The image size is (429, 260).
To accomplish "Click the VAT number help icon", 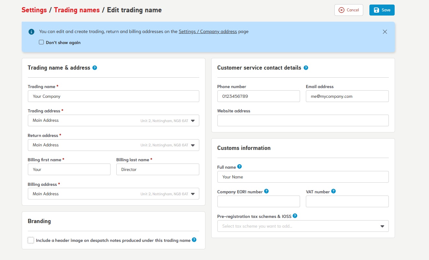I will coord(333,191).
